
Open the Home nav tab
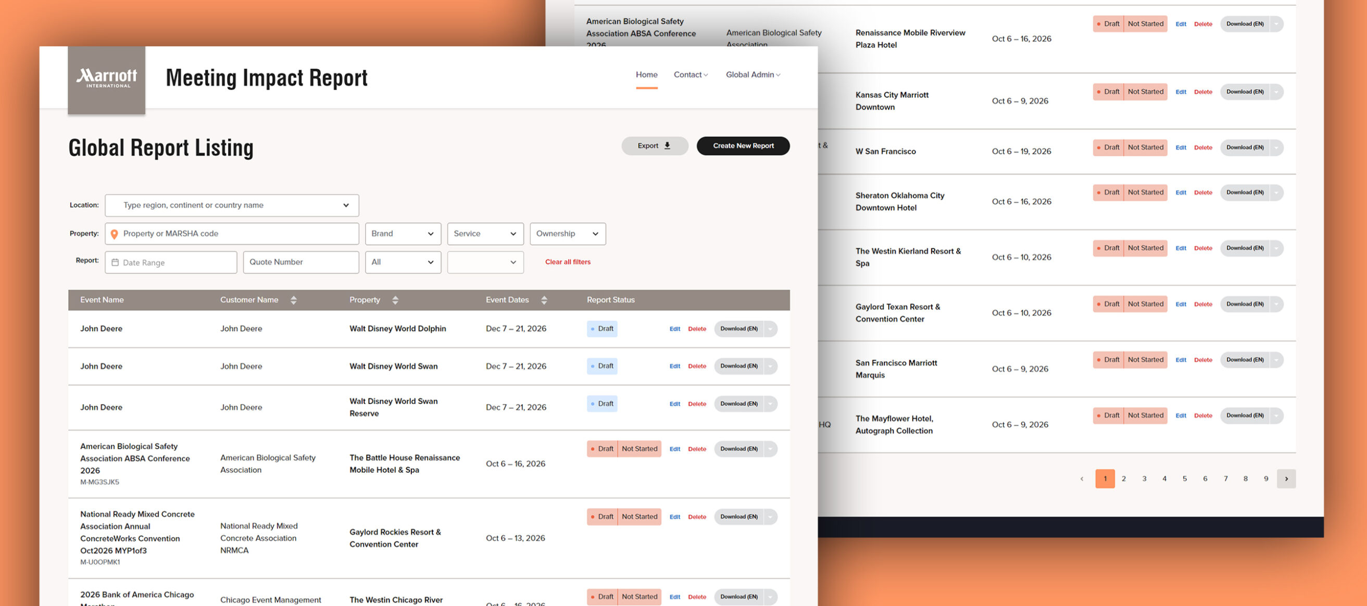click(646, 75)
